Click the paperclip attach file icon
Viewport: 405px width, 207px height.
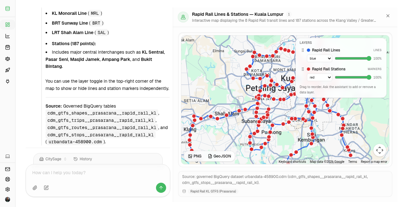pyautogui.click(x=35, y=188)
